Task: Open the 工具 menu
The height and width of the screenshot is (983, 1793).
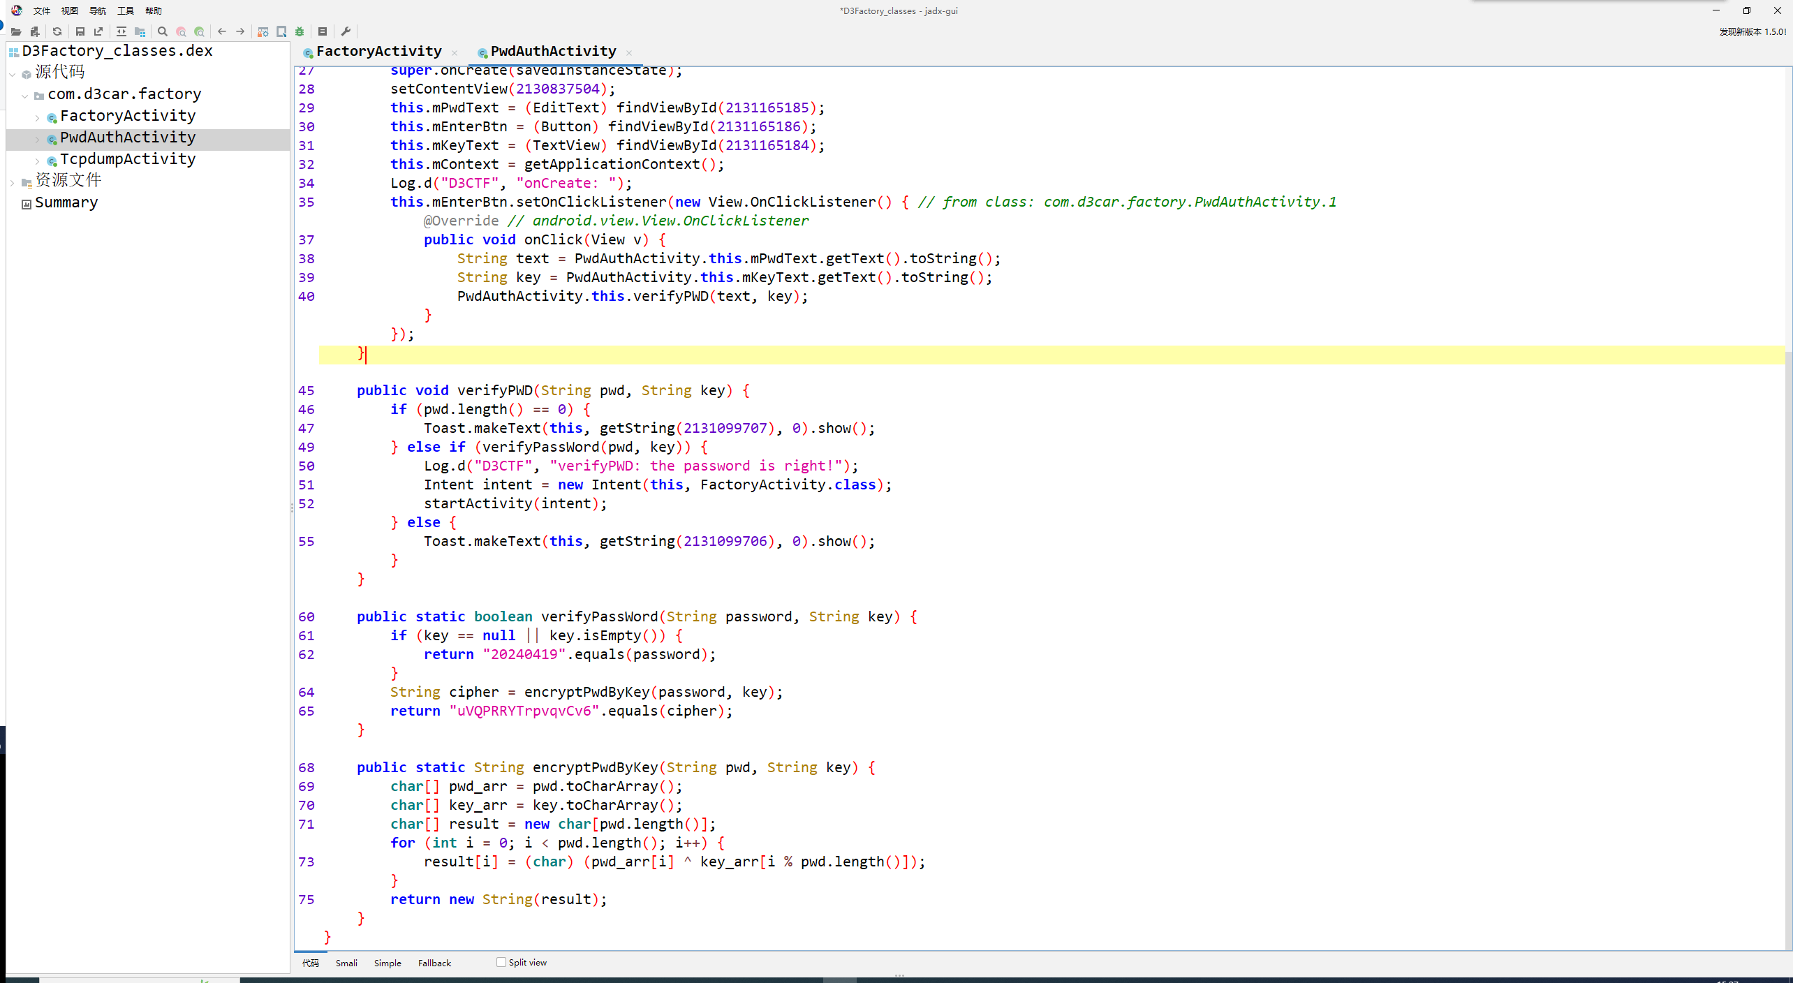Action: [x=126, y=10]
